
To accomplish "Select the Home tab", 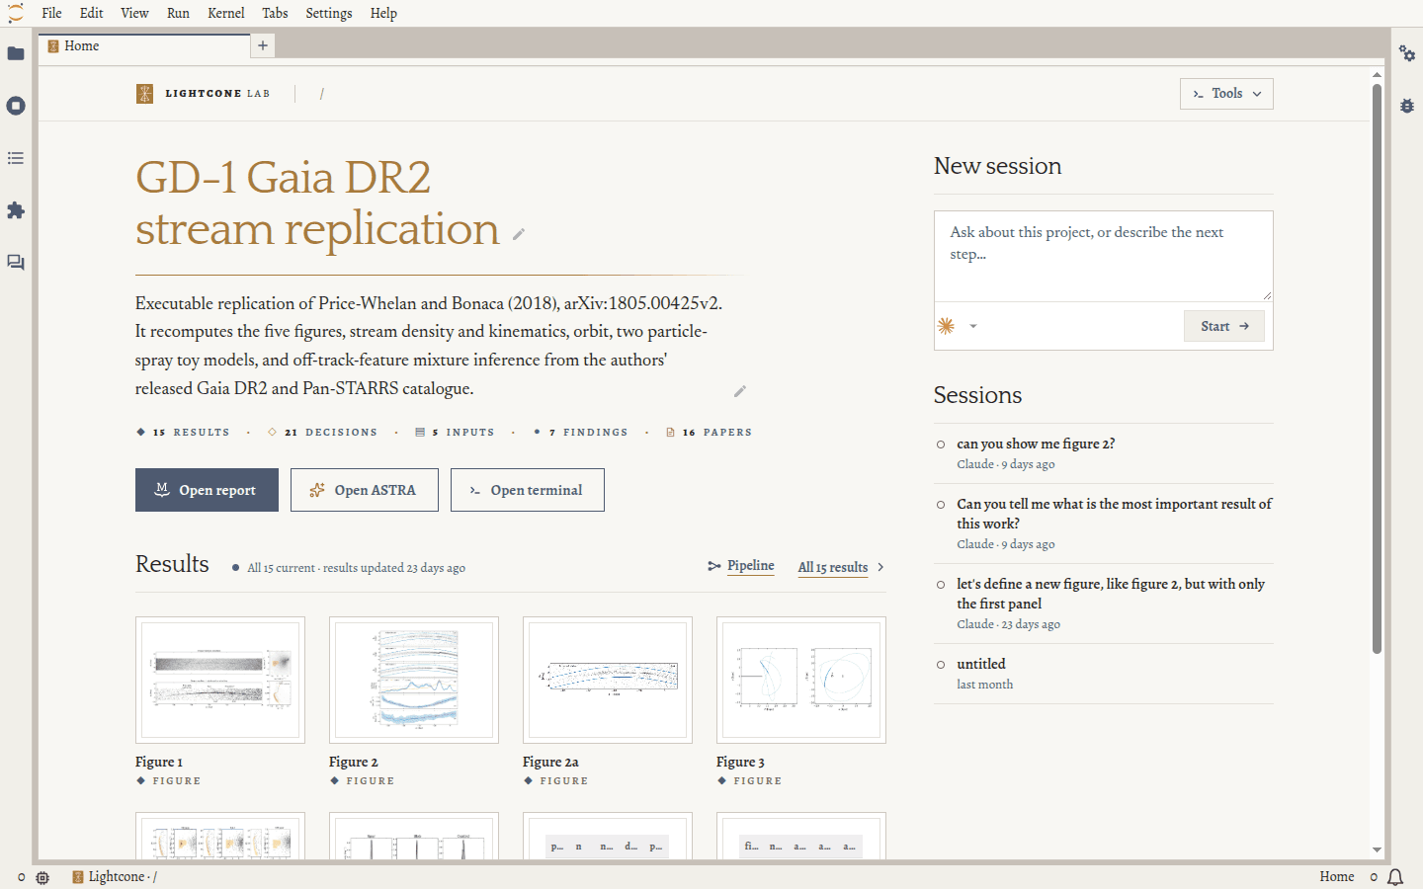I will point(144,45).
